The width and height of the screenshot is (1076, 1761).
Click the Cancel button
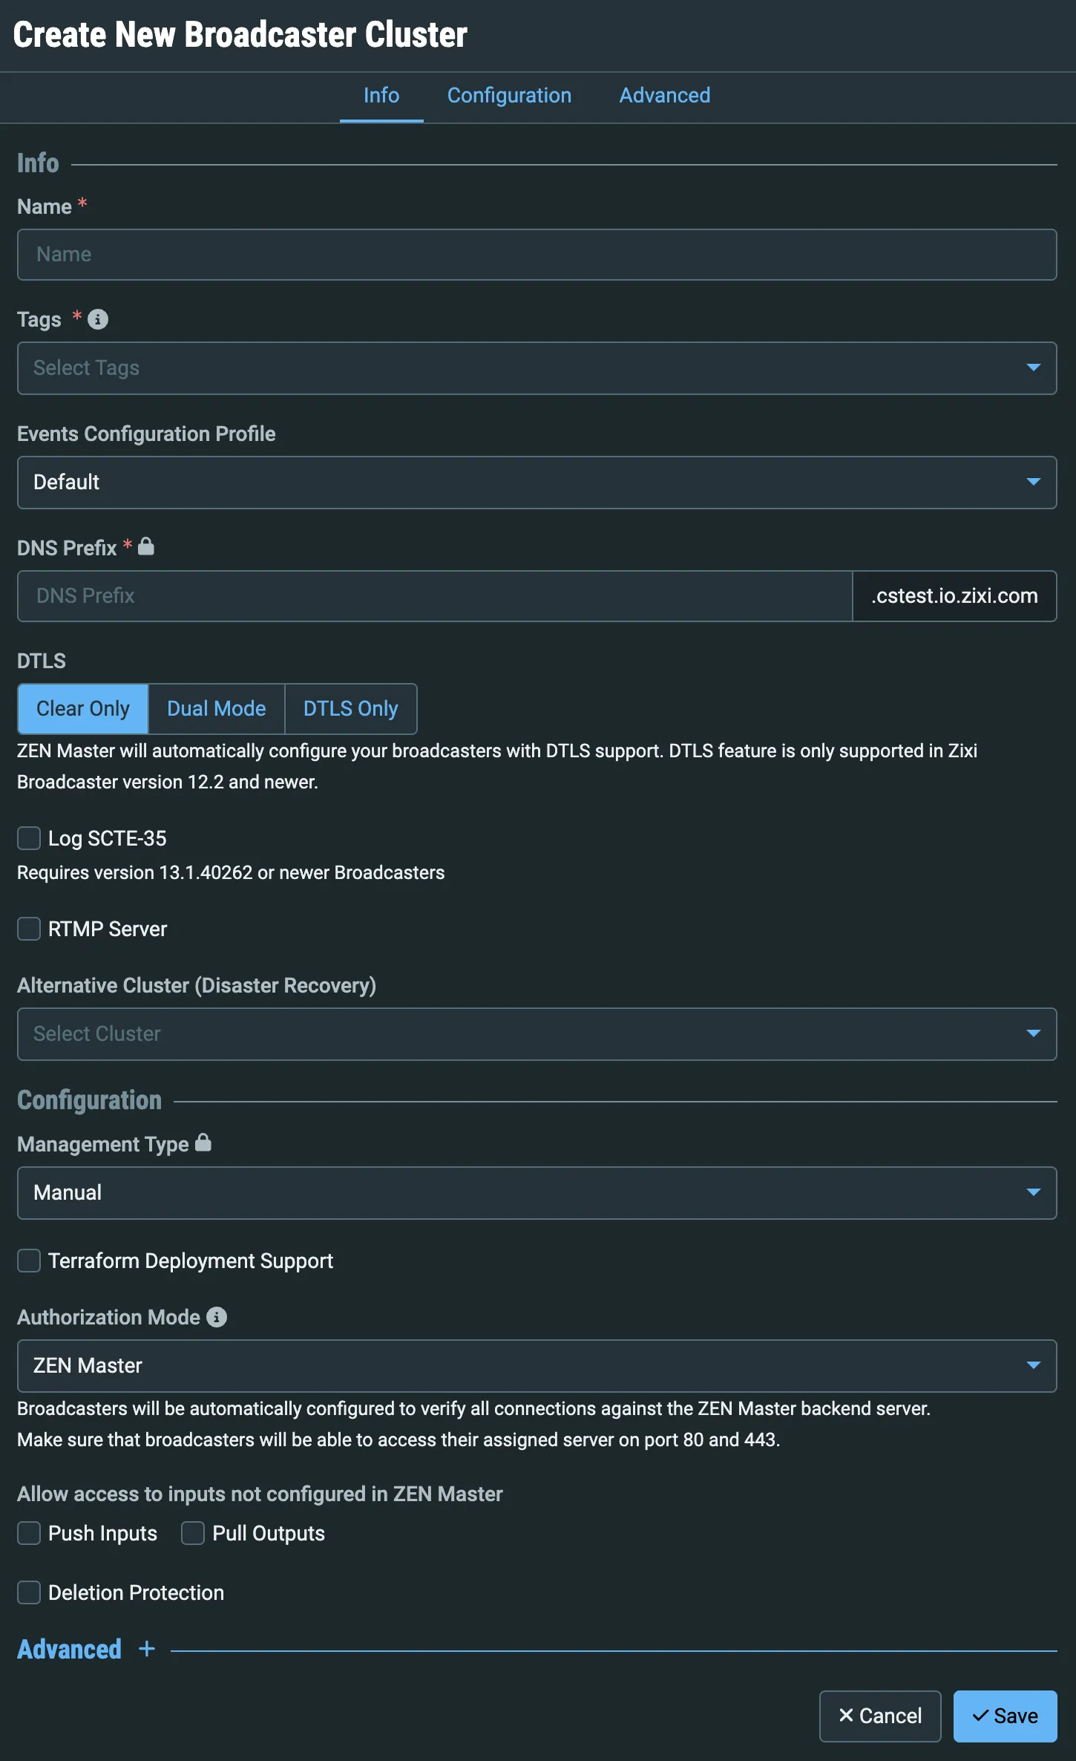pyautogui.click(x=880, y=1716)
